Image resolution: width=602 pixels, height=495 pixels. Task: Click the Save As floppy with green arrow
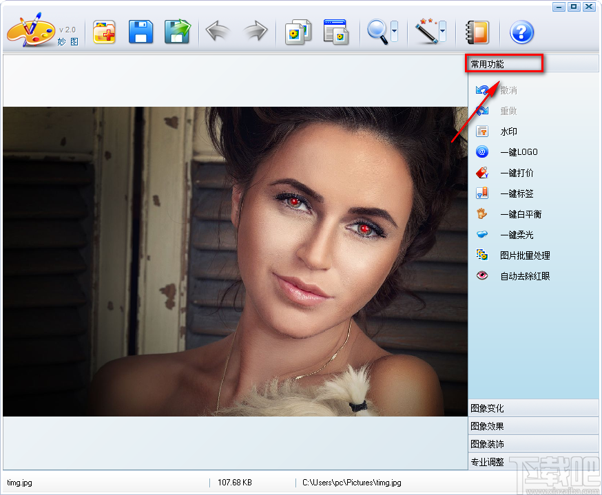pyautogui.click(x=178, y=32)
